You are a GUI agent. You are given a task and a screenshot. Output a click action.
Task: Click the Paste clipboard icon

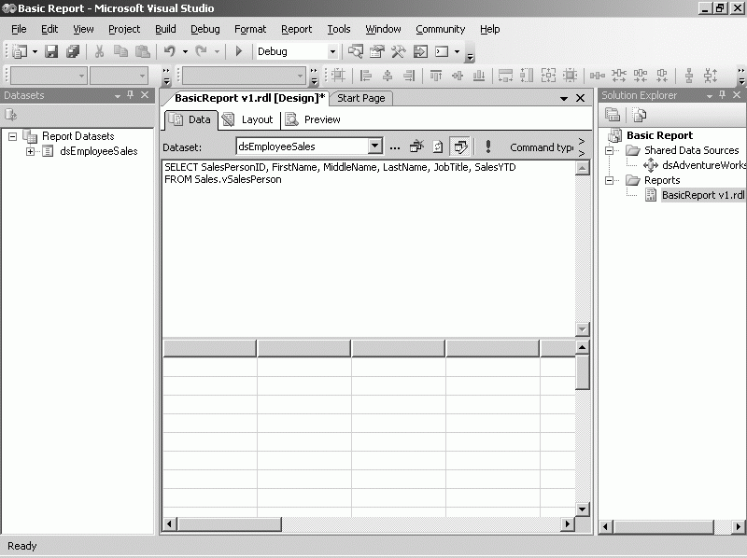[143, 51]
